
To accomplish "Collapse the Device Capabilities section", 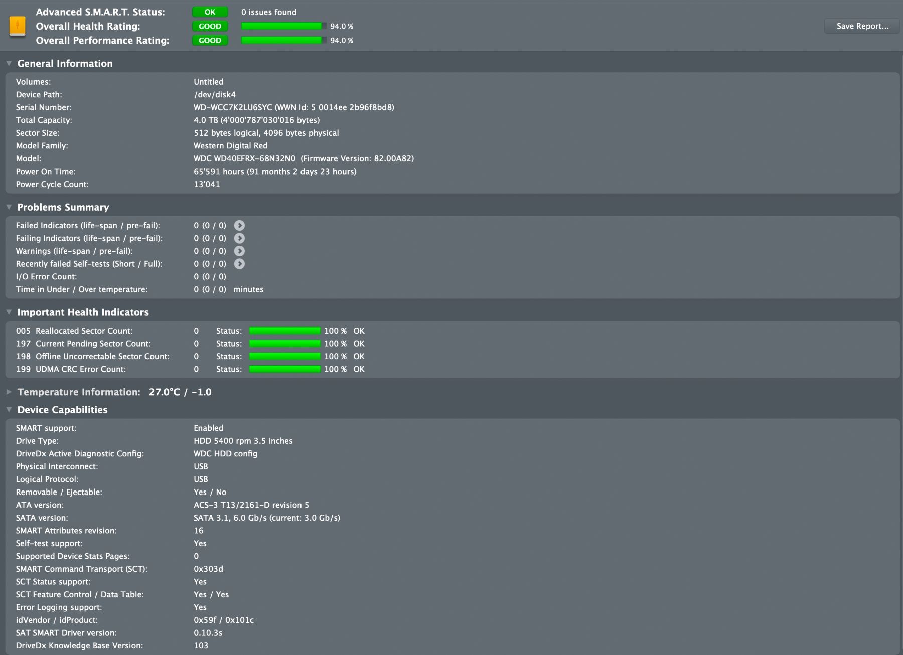I will 9,410.
